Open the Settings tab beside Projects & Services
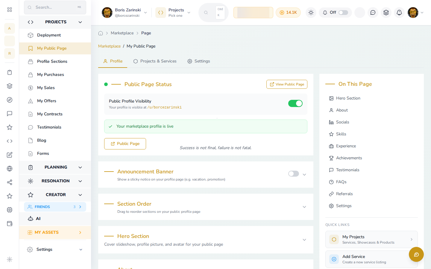 [199, 61]
